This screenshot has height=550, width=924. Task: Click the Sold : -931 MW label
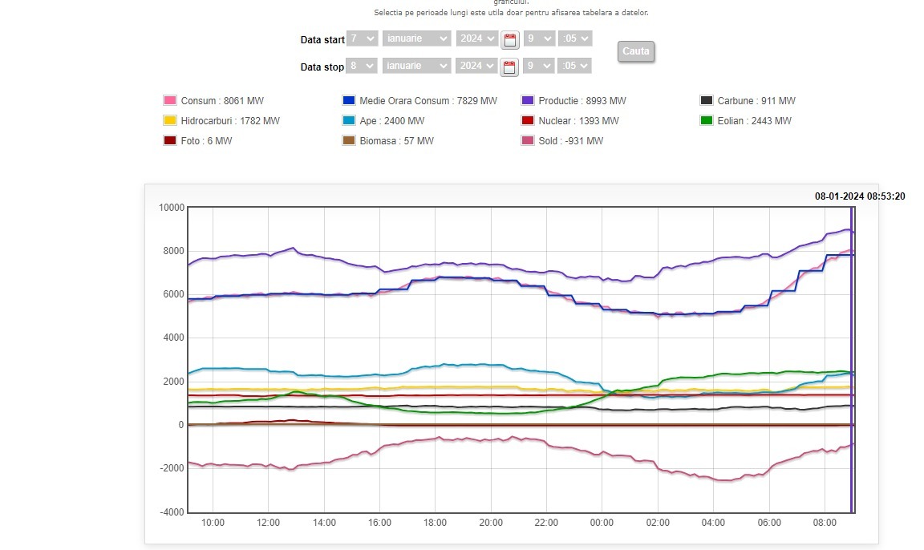[571, 141]
